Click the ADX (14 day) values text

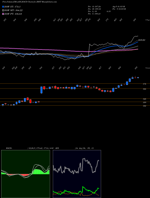tap(84, 148)
